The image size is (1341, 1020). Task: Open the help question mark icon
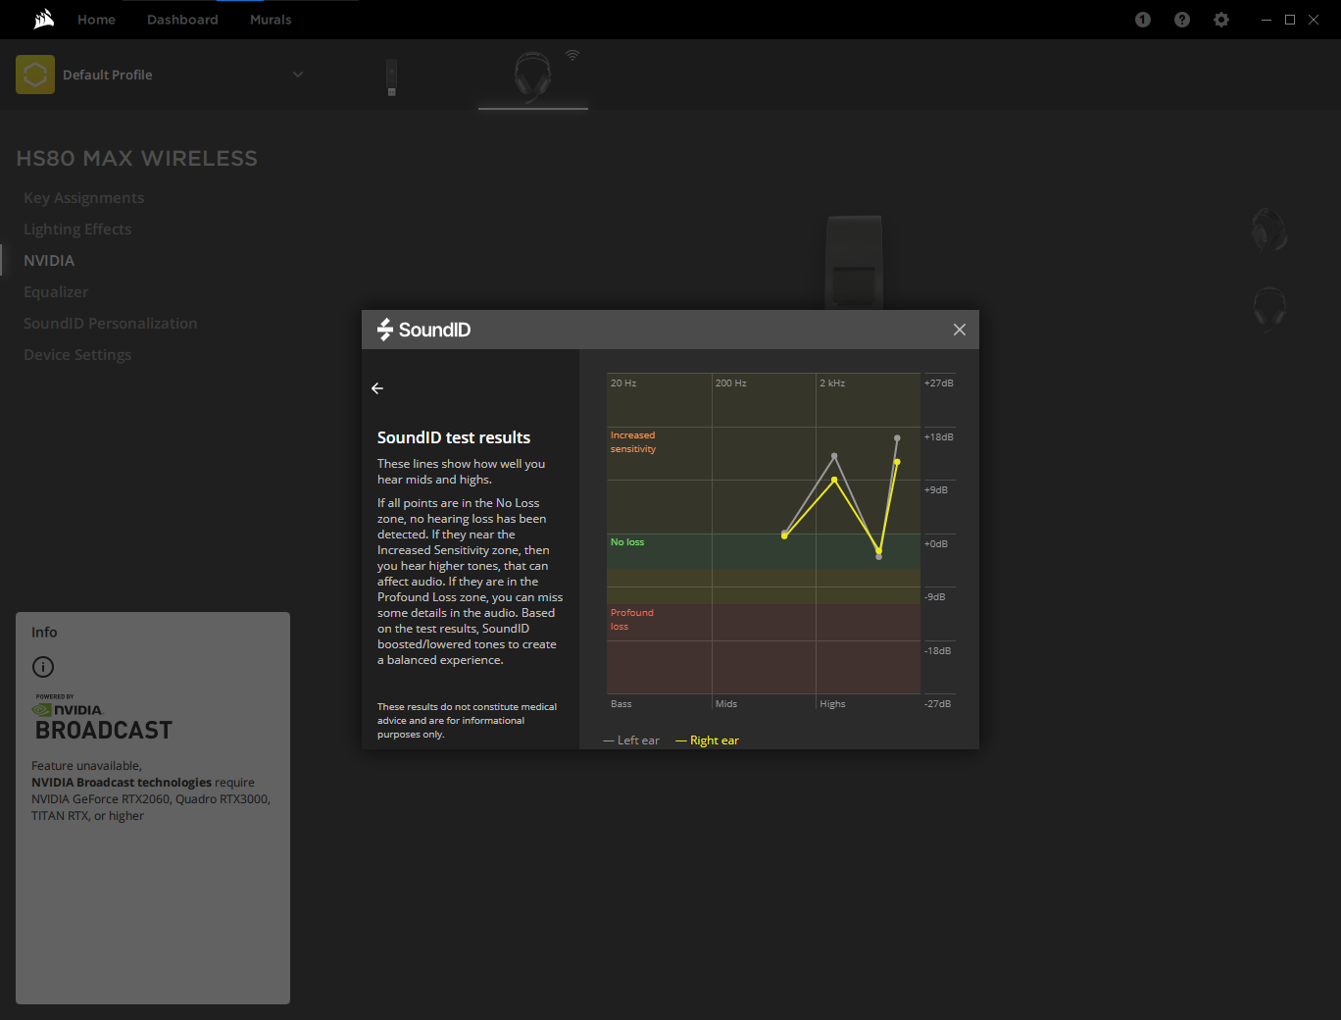click(1182, 20)
